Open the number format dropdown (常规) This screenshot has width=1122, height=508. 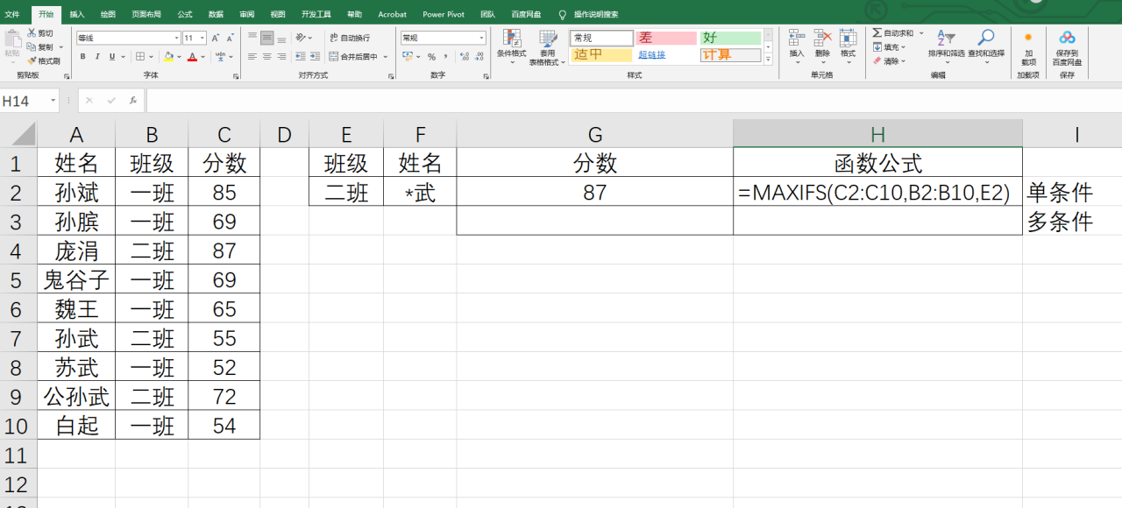pos(481,38)
